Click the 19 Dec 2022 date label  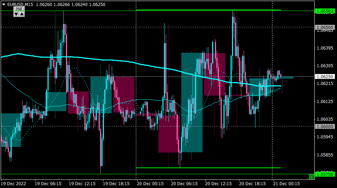[13, 184]
